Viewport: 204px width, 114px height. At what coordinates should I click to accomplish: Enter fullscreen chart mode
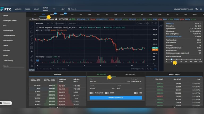[152, 23]
